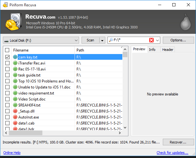The height and width of the screenshot is (158, 196).
Task: Click the vertical scrollbar up arrow
Action: tap(125, 49)
